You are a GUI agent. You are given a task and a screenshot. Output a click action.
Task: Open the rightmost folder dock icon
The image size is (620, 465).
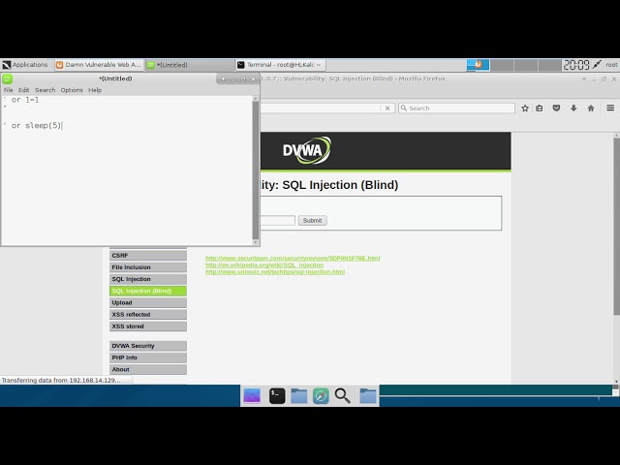point(368,396)
